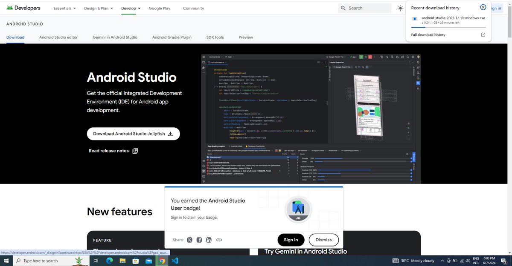Show hidden system tray icons

point(442,260)
